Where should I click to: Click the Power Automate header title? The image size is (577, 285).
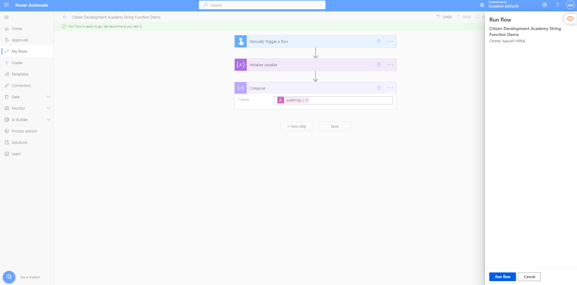32,5
